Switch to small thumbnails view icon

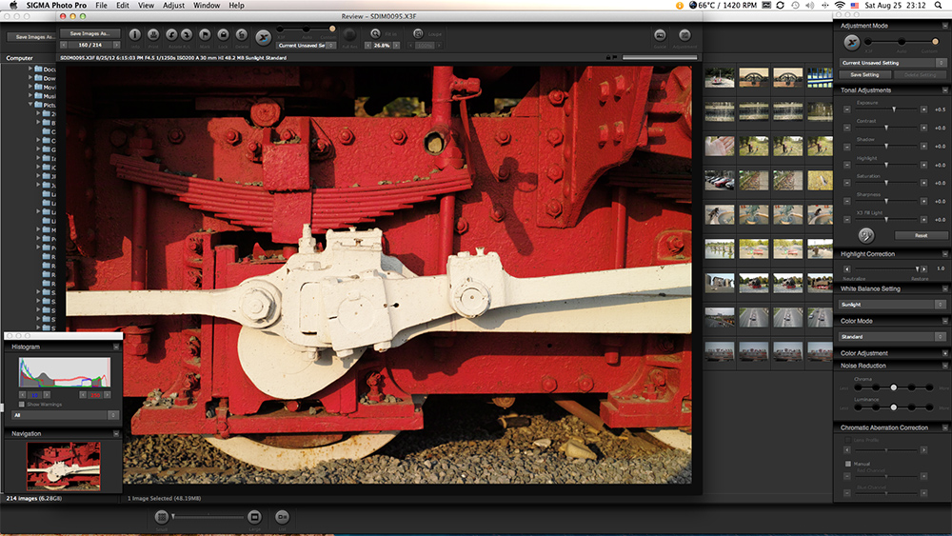click(162, 517)
